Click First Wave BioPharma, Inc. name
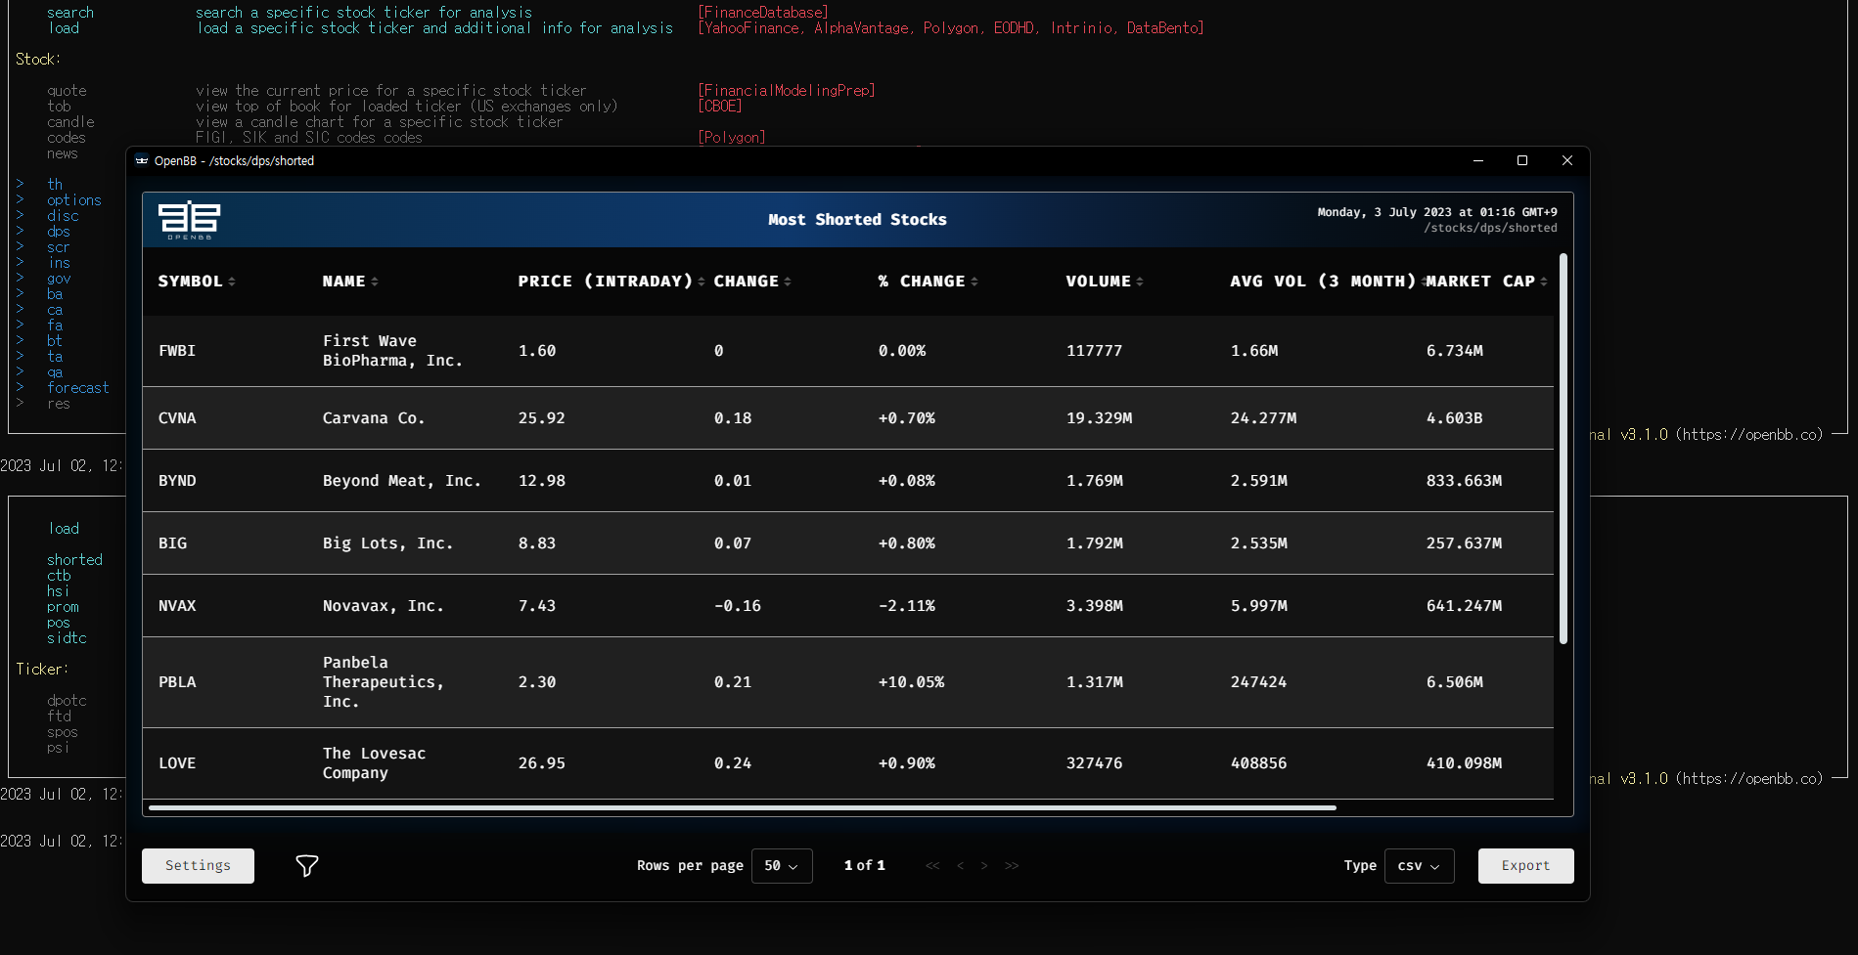Screen dimensions: 1858x955 pos(392,351)
